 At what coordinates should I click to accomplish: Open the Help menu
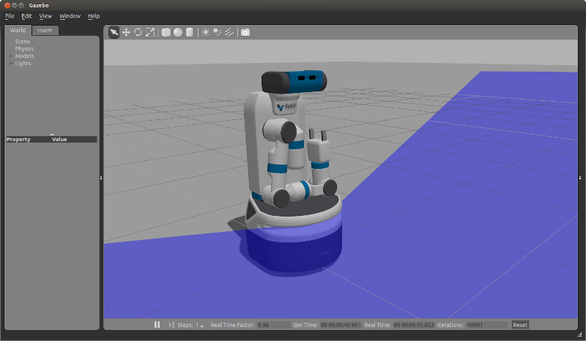click(x=94, y=16)
